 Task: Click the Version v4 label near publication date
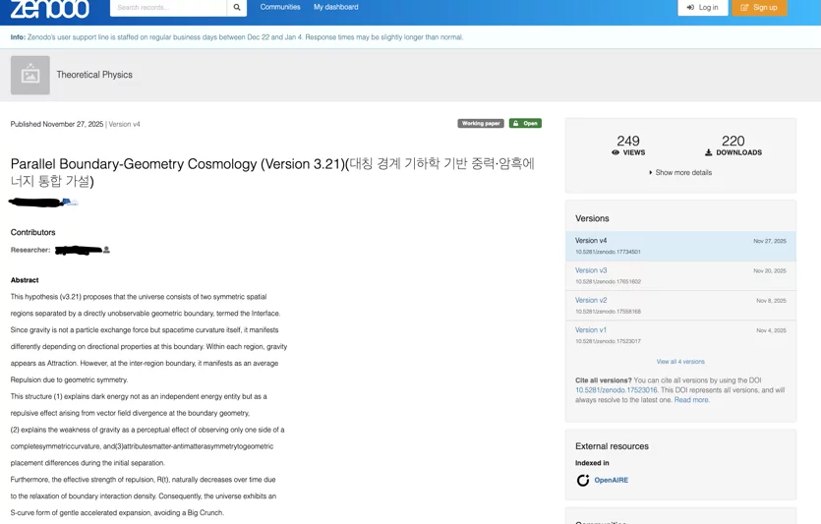pyautogui.click(x=124, y=124)
